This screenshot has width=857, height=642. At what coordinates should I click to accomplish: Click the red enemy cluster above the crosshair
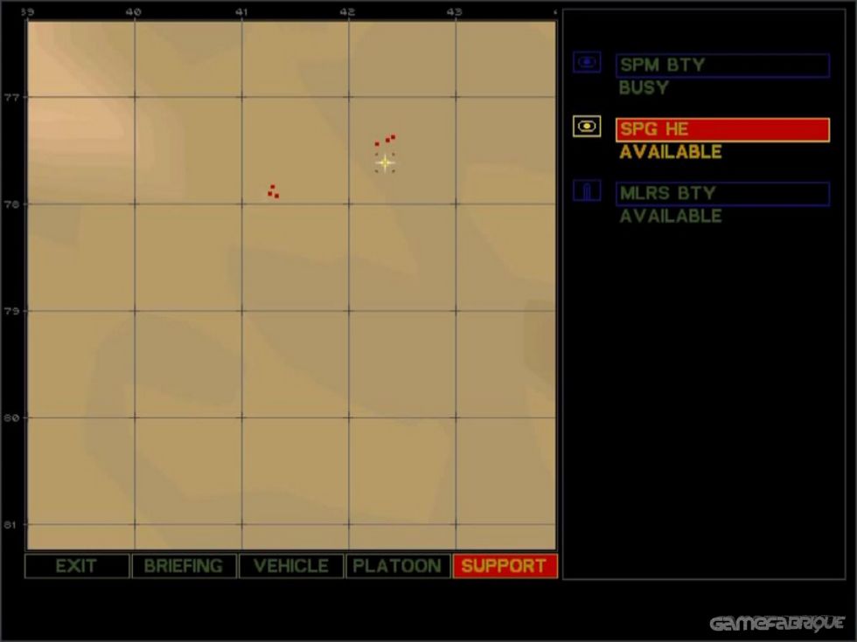tap(385, 140)
